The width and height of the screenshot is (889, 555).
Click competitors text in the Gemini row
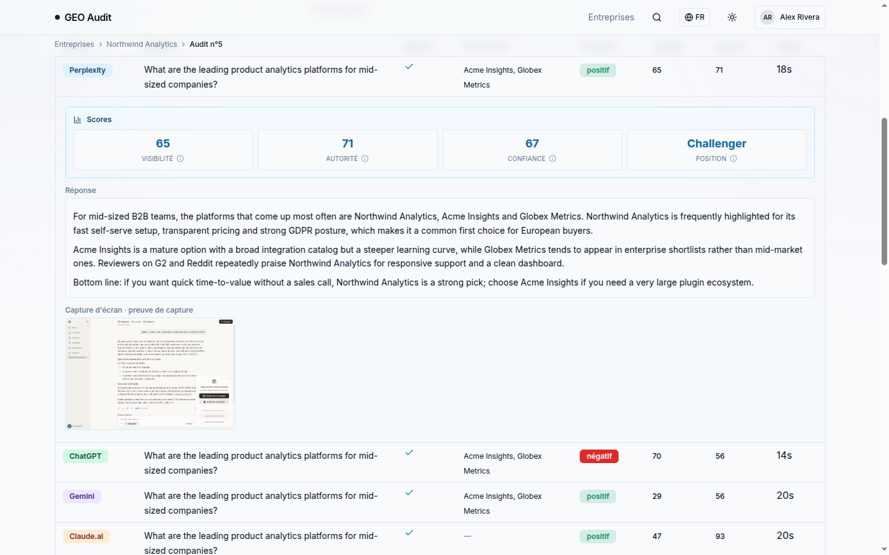pos(503,504)
